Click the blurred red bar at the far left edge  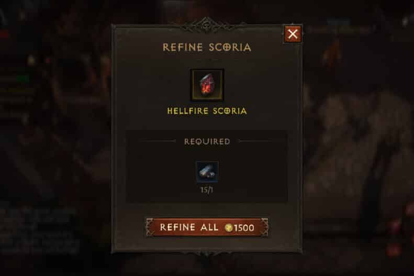pyautogui.click(x=4, y=35)
